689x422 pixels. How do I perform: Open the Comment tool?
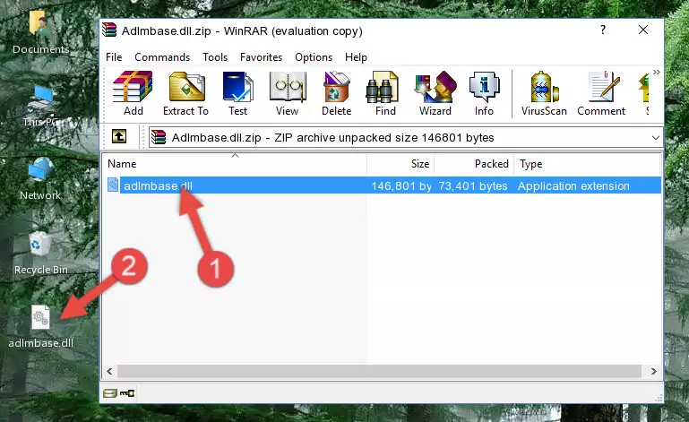(x=601, y=93)
